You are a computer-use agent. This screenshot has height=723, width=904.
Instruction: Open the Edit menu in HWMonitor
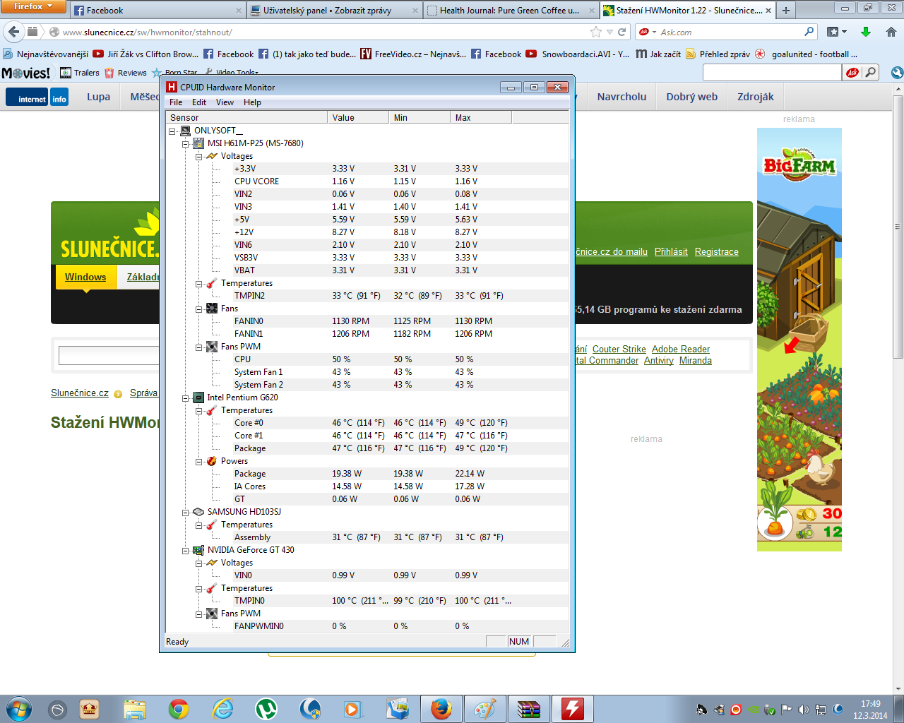tap(199, 102)
